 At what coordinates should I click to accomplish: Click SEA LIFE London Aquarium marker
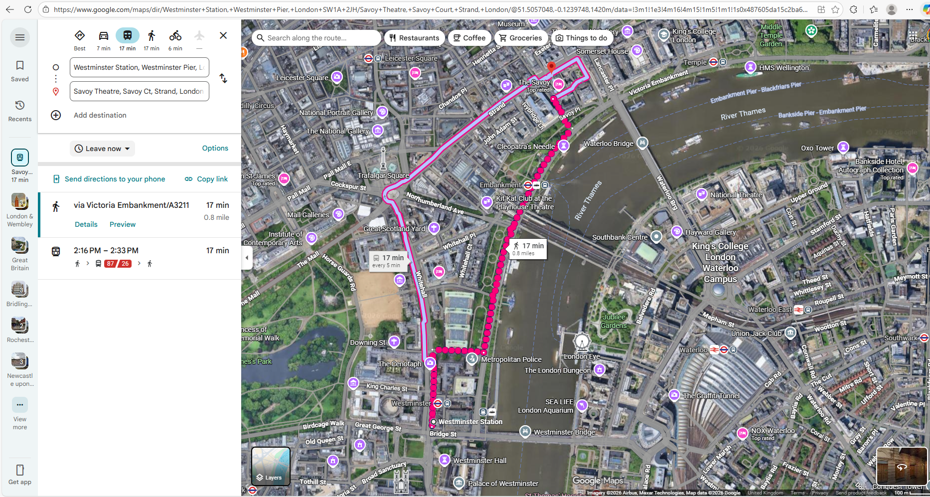click(x=582, y=405)
